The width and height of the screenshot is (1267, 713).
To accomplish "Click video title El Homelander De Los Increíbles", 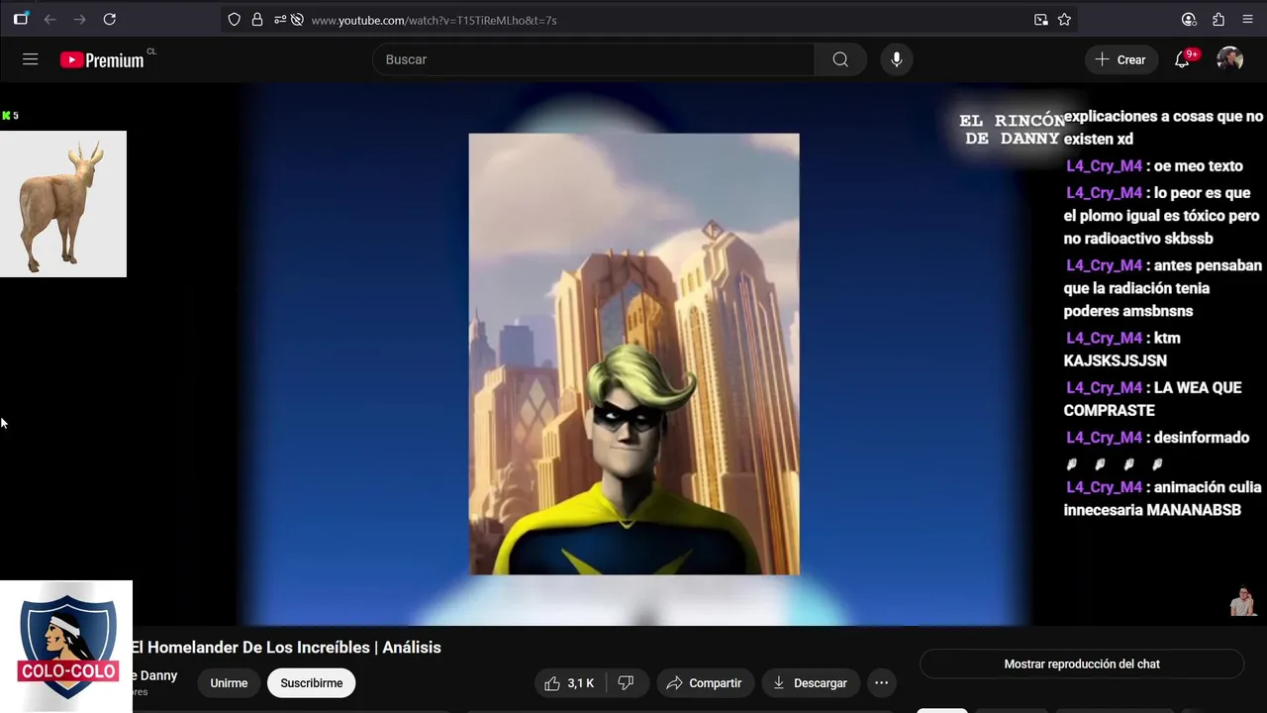I will click(286, 648).
